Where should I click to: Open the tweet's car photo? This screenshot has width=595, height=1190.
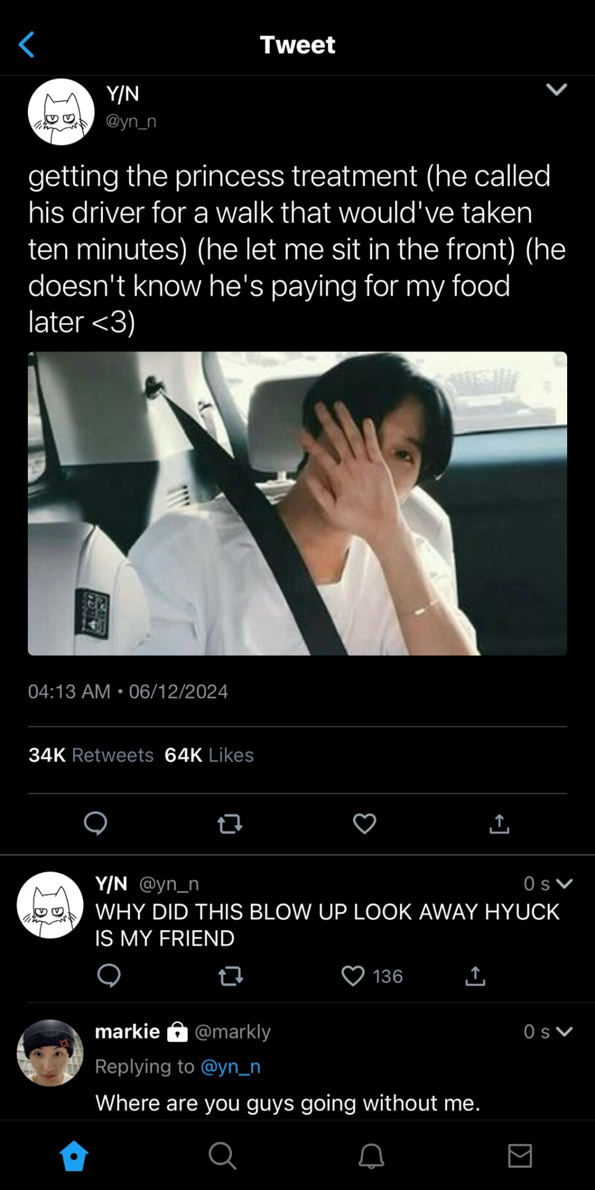(297, 503)
